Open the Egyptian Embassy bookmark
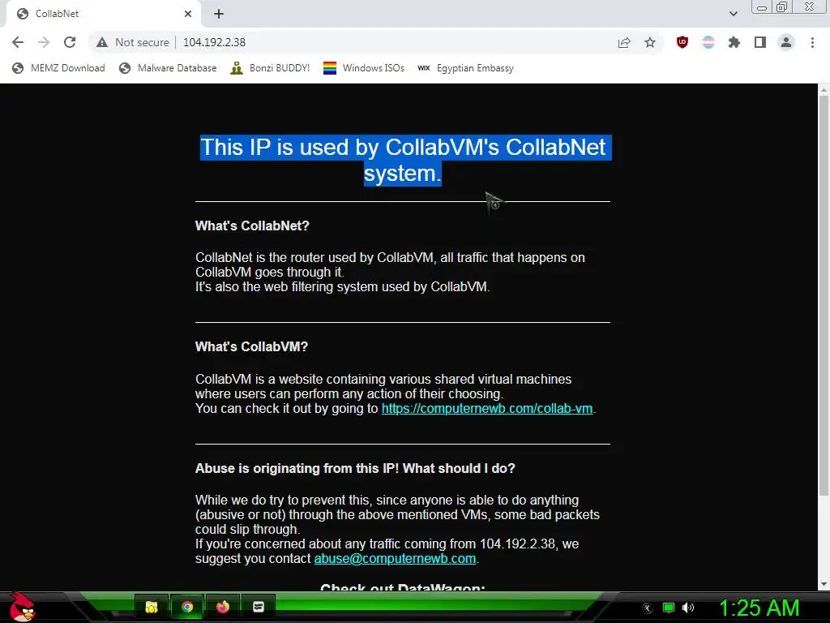Screen dimensions: 830x623 [466, 68]
